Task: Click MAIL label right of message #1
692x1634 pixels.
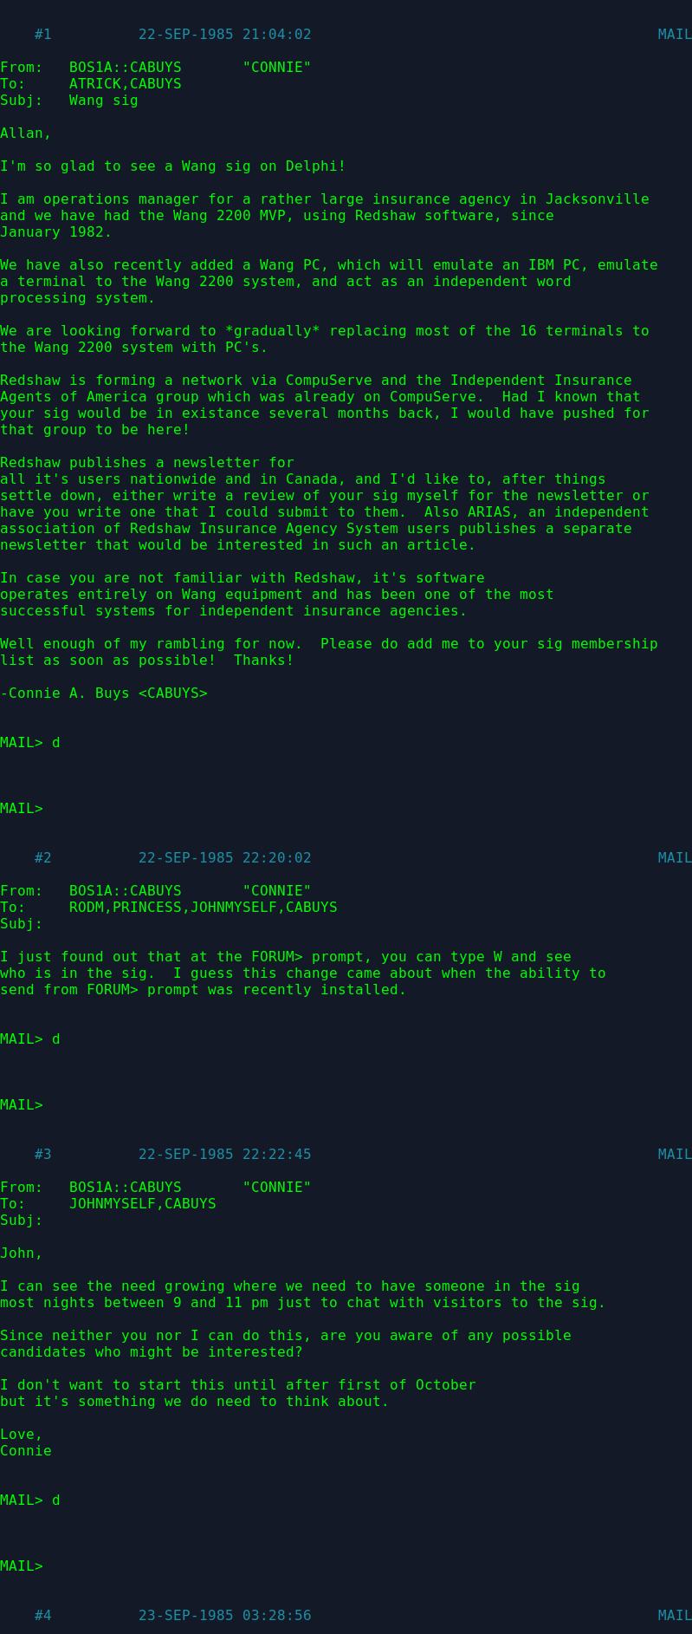Action: 675,35
